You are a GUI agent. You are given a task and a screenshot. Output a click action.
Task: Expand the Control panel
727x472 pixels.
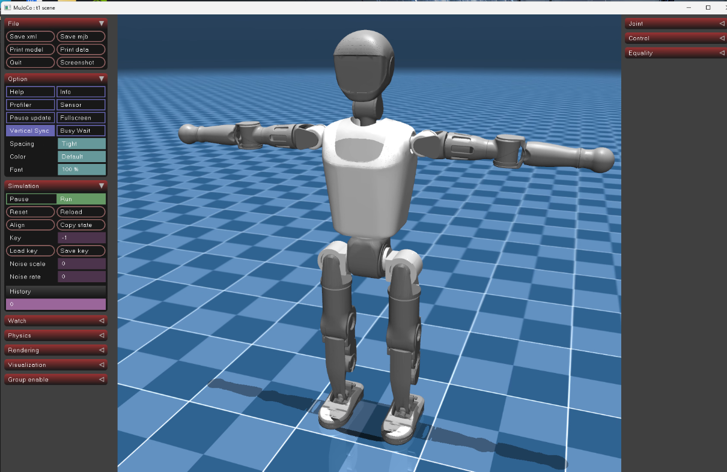click(x=675, y=38)
